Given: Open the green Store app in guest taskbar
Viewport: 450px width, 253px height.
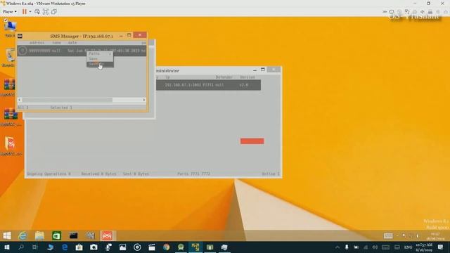Looking at the screenshot, I should tap(56, 236).
